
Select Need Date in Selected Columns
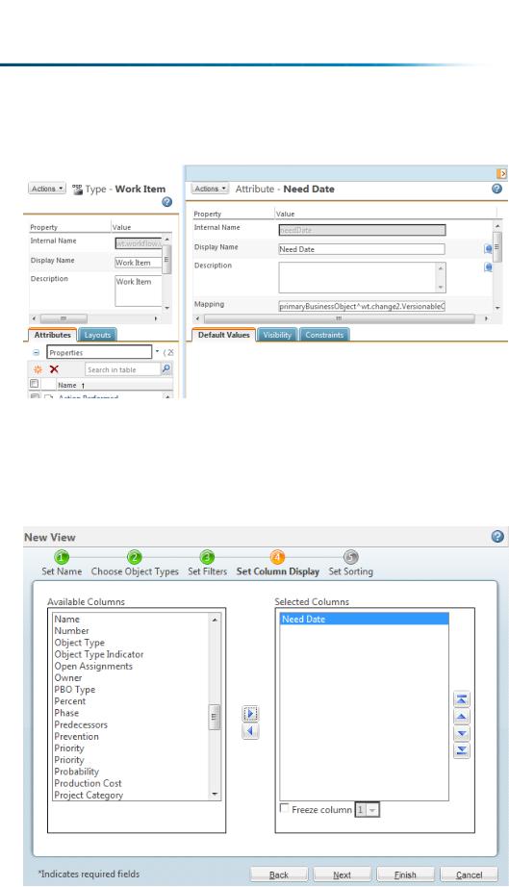(x=365, y=619)
